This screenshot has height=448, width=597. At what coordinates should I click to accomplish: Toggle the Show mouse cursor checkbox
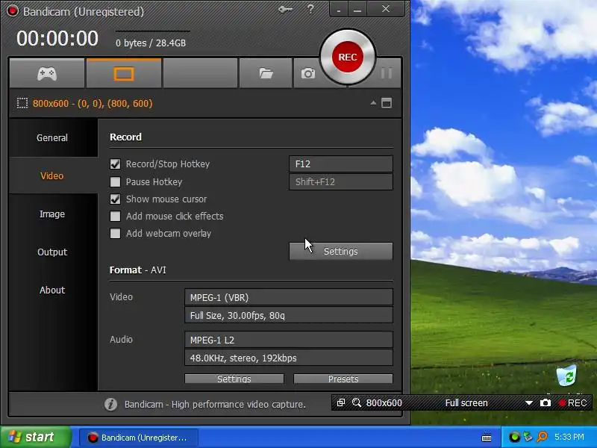(x=115, y=199)
